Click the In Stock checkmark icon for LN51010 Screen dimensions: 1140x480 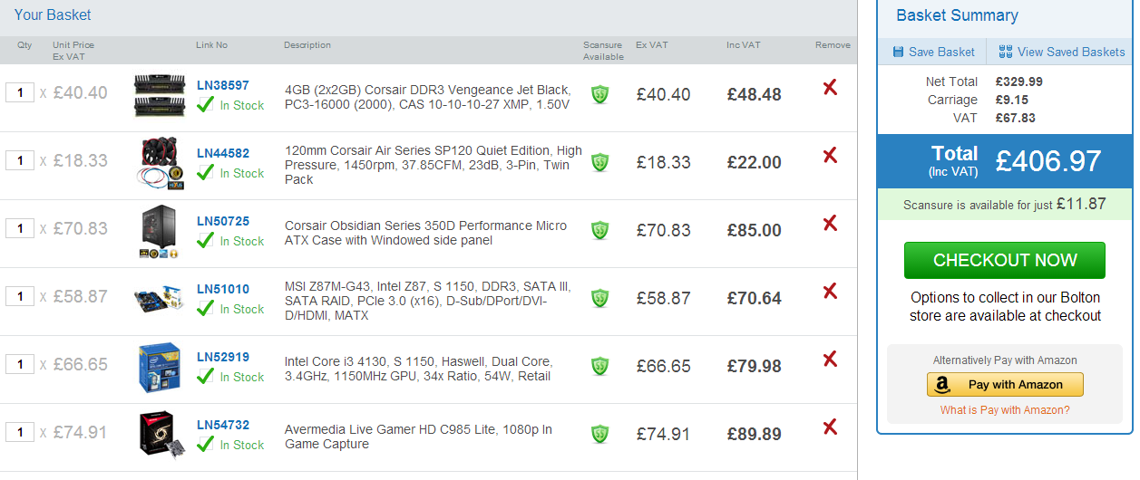(x=206, y=308)
